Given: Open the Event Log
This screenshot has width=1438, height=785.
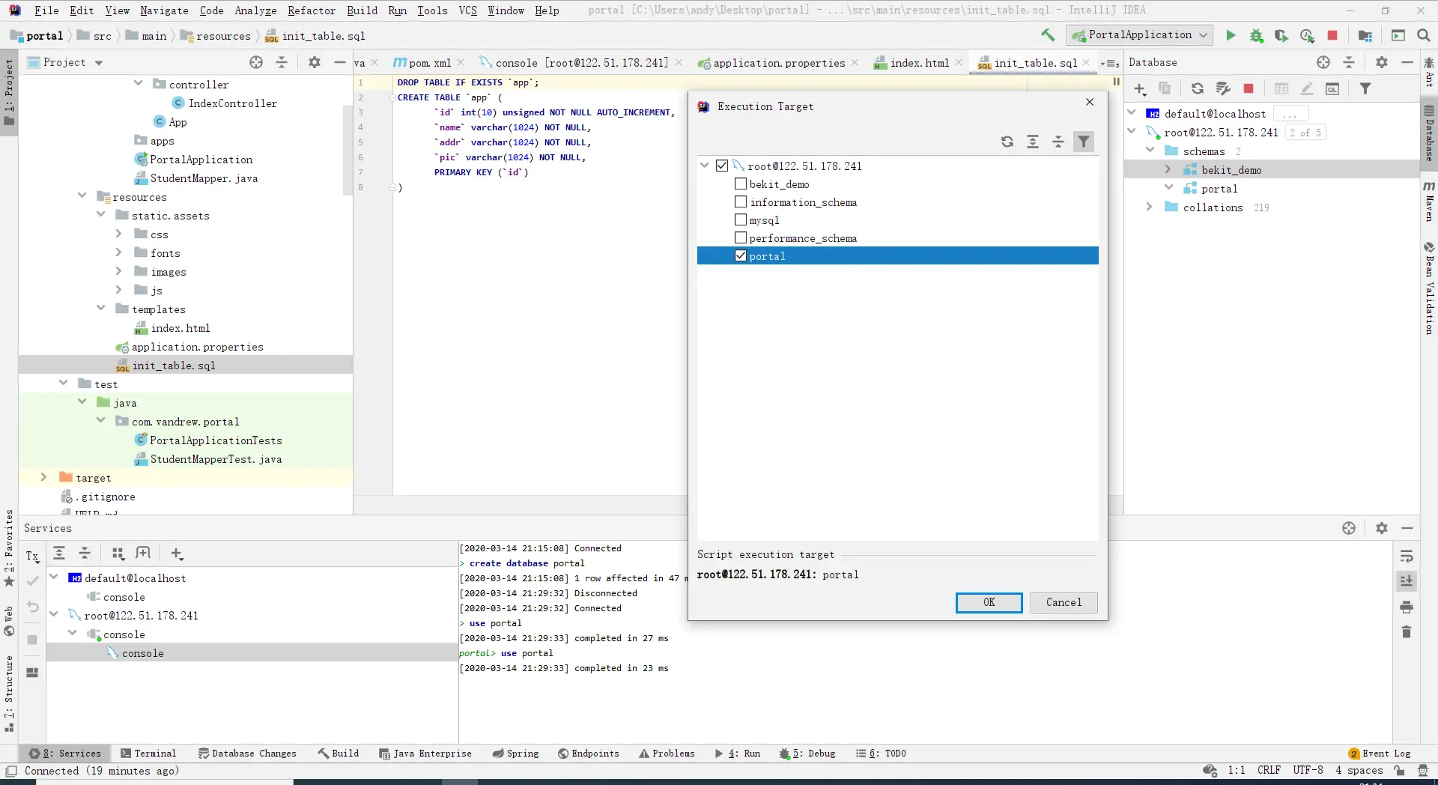Looking at the screenshot, I should [x=1380, y=754].
